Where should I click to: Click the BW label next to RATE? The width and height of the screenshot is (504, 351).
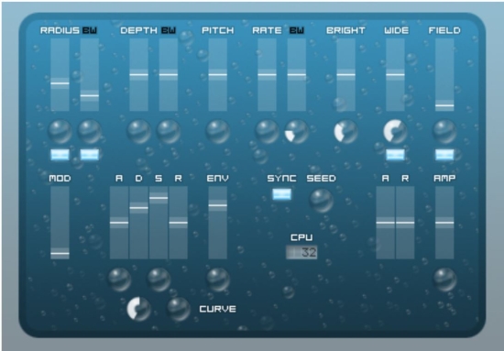click(297, 30)
